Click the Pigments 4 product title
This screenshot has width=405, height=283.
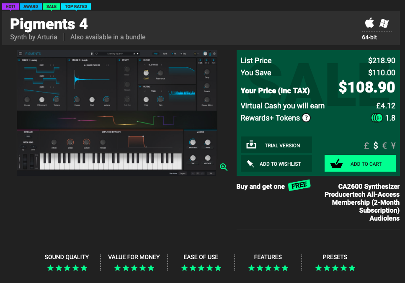tap(49, 24)
